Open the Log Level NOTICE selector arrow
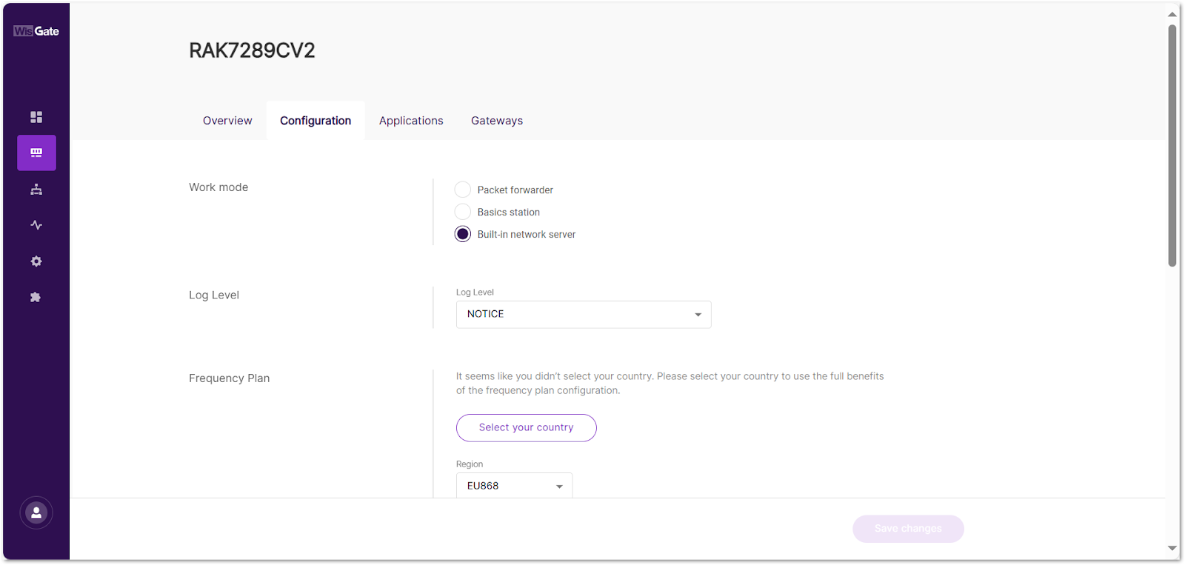 (697, 314)
